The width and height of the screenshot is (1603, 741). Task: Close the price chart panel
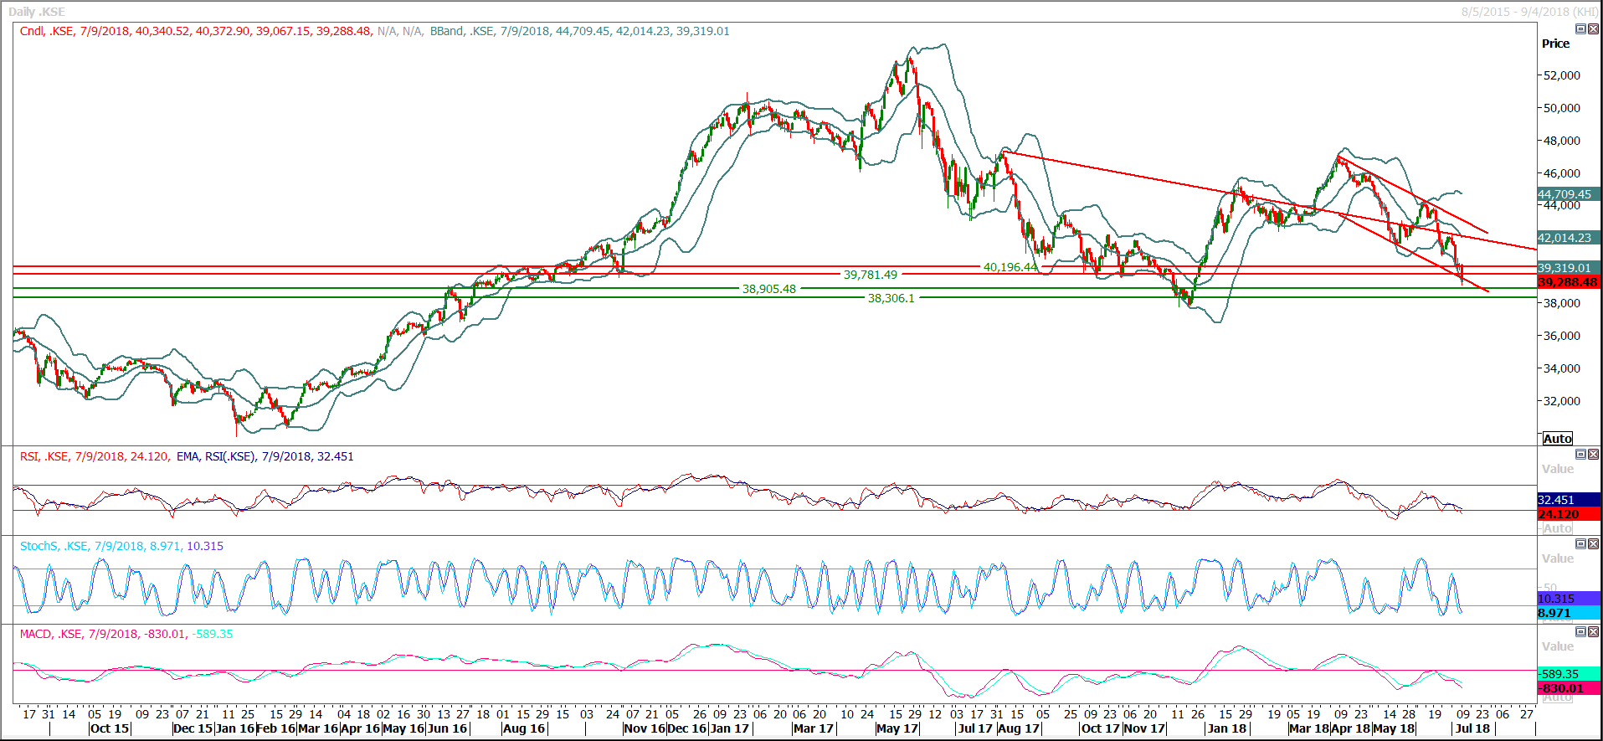coord(1593,29)
